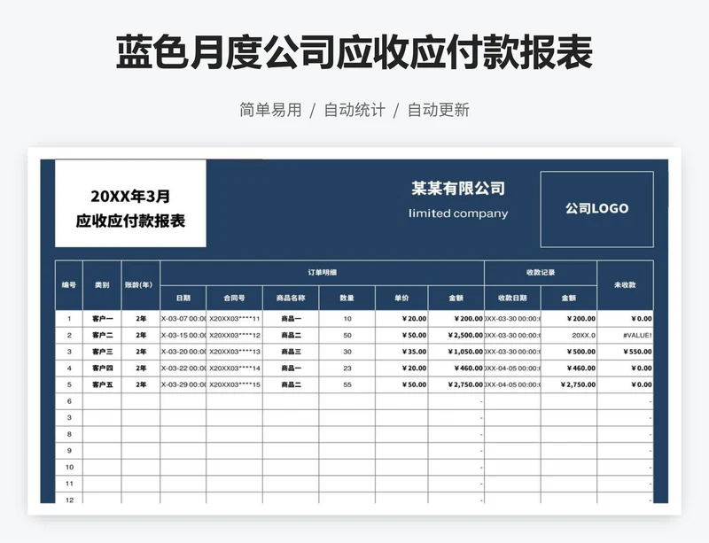Select the #VALUE! error cell
This screenshot has height=543, width=709.
tap(625, 336)
